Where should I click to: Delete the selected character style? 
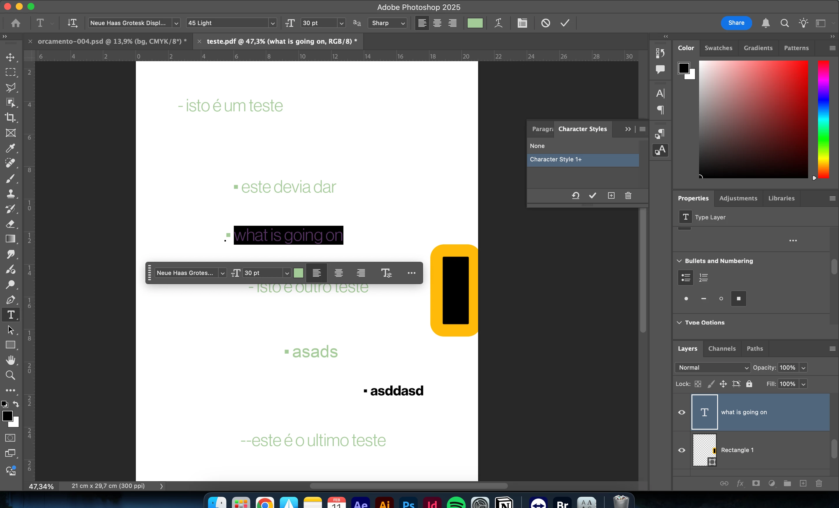click(628, 196)
